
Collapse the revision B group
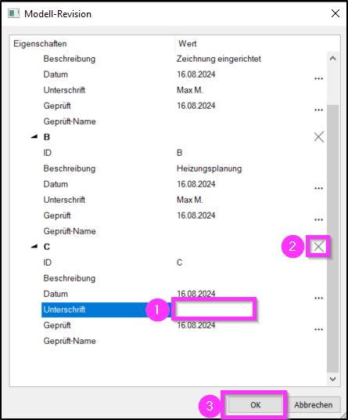click(x=34, y=136)
